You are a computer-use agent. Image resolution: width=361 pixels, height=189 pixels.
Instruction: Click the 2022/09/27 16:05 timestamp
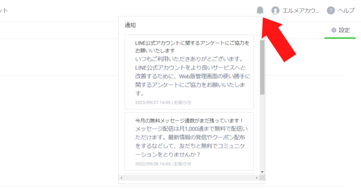(x=153, y=103)
